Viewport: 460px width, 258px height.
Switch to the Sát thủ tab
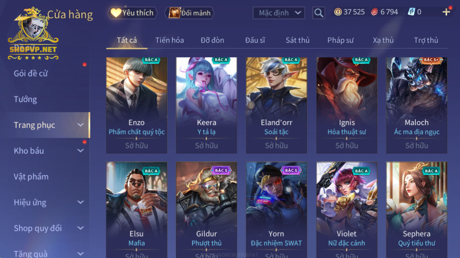(297, 40)
